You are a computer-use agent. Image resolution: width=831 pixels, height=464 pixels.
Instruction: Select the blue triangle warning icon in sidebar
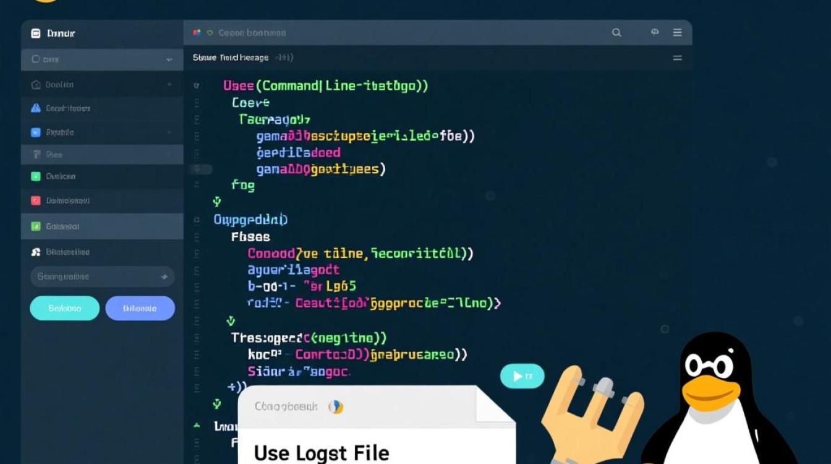35,108
